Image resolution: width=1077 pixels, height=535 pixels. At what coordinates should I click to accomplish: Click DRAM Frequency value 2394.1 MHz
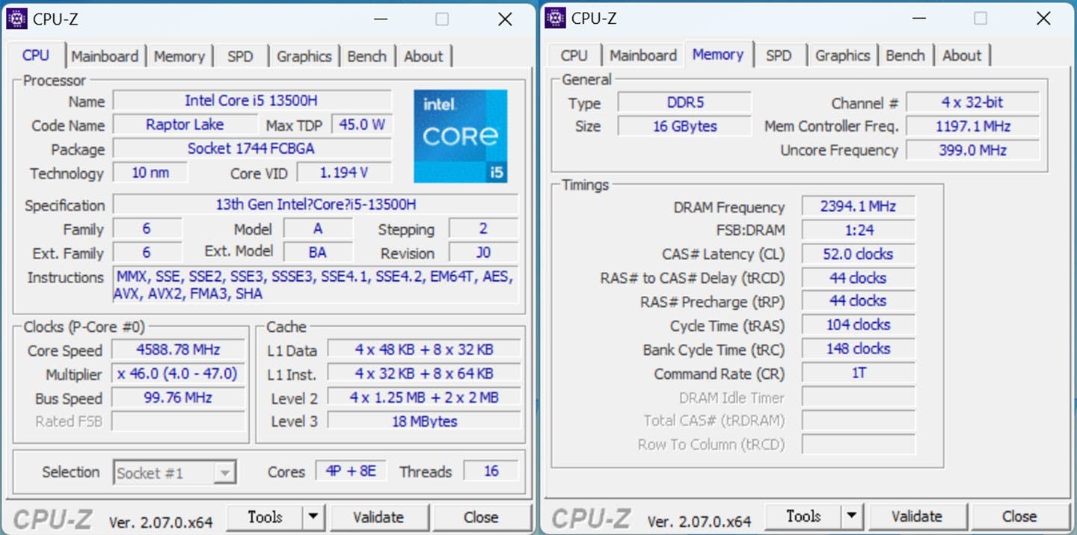(x=858, y=206)
